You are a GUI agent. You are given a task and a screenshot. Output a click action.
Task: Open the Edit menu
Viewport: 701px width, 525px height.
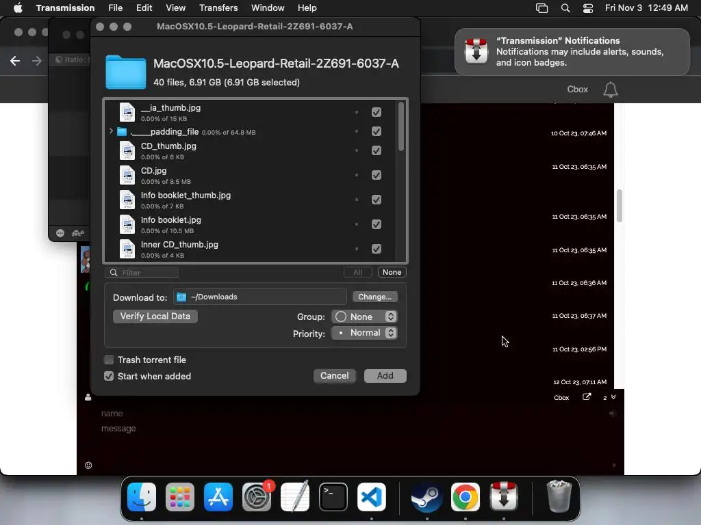144,8
